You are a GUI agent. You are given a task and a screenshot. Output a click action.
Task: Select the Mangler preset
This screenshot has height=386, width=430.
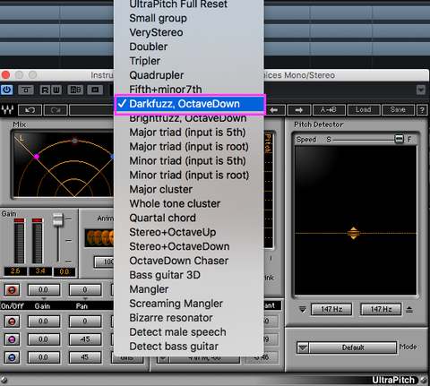[x=189, y=289]
